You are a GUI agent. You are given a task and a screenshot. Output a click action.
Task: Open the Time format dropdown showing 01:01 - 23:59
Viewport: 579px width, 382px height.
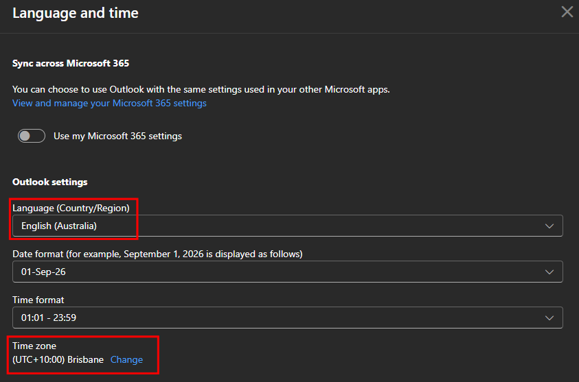[x=288, y=318]
